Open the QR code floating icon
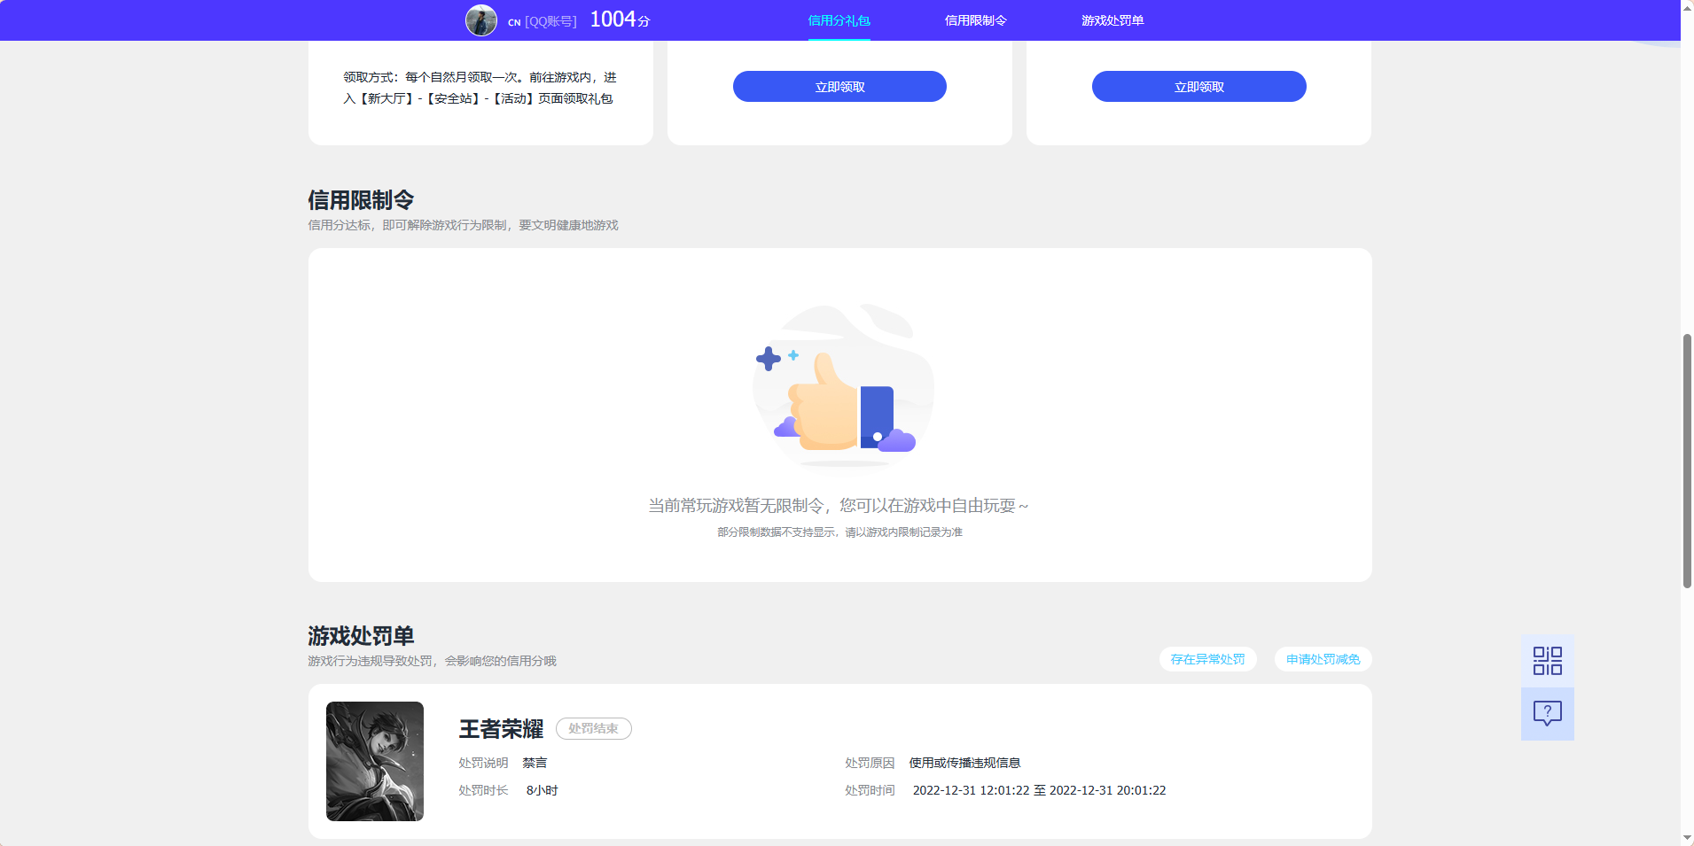Viewport: 1694px width, 846px height. click(1546, 660)
